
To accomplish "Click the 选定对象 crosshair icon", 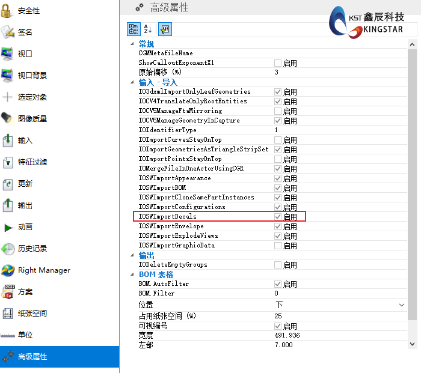I will [7, 97].
